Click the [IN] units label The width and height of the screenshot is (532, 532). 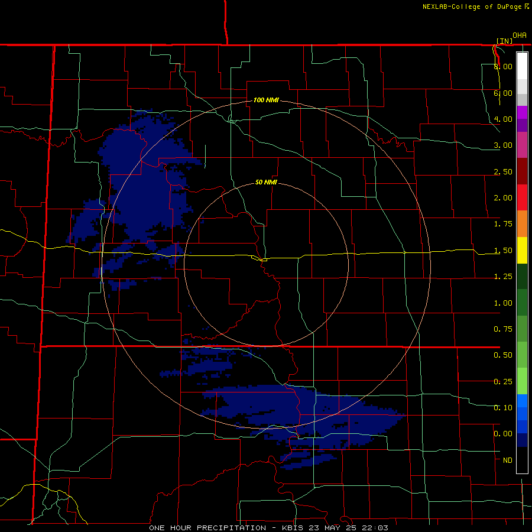tap(505, 41)
